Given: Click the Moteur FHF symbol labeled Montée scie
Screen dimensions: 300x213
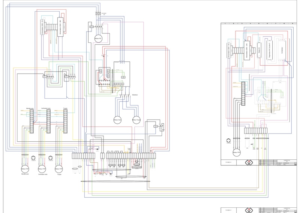Looking at the screenshot, I should click(x=25, y=169).
